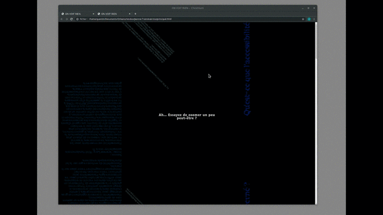383x215 pixels.
Task: Open the Chromium three-dot menu
Action: 314,19
